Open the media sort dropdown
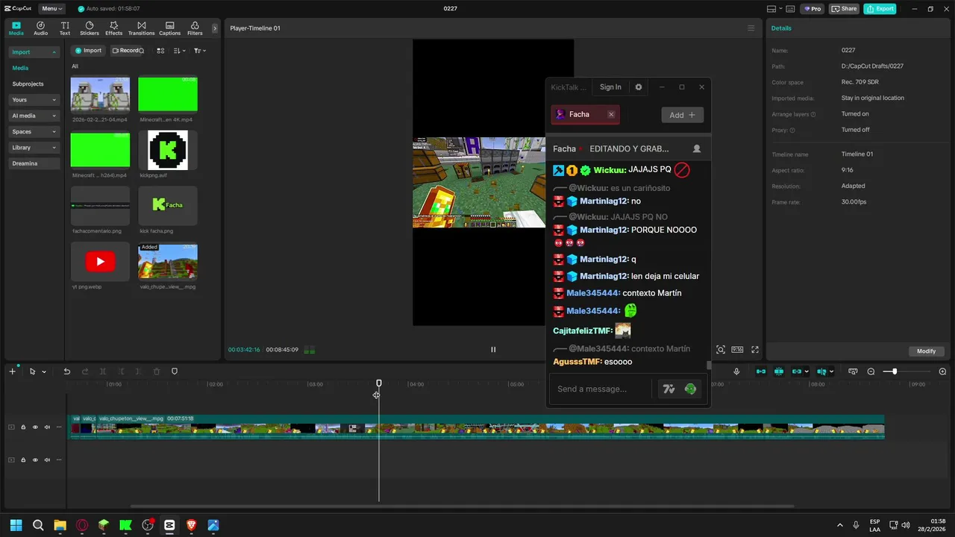 tap(180, 51)
